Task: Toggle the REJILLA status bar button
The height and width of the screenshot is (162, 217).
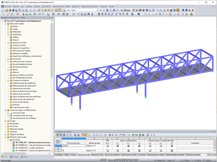Action: click(111, 160)
